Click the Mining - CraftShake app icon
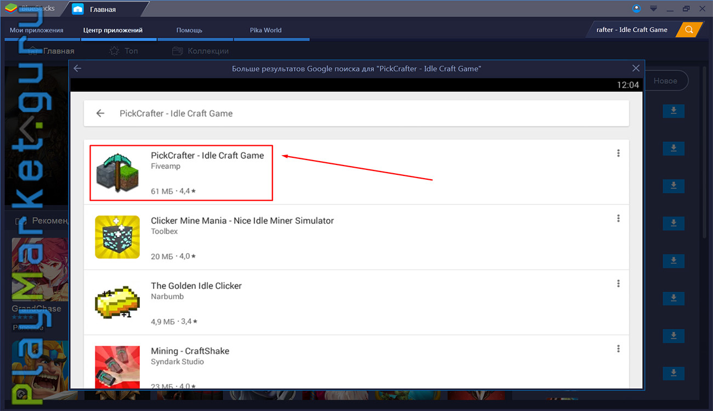 point(117,367)
